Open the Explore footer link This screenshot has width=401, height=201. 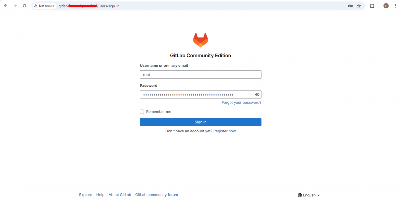pos(86,195)
